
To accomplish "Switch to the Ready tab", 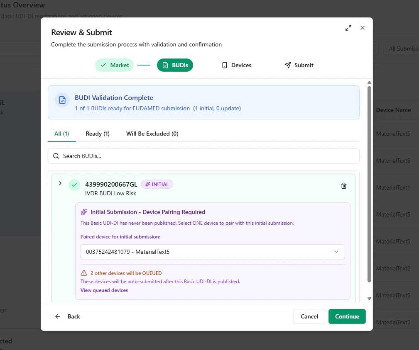I will pos(97,134).
